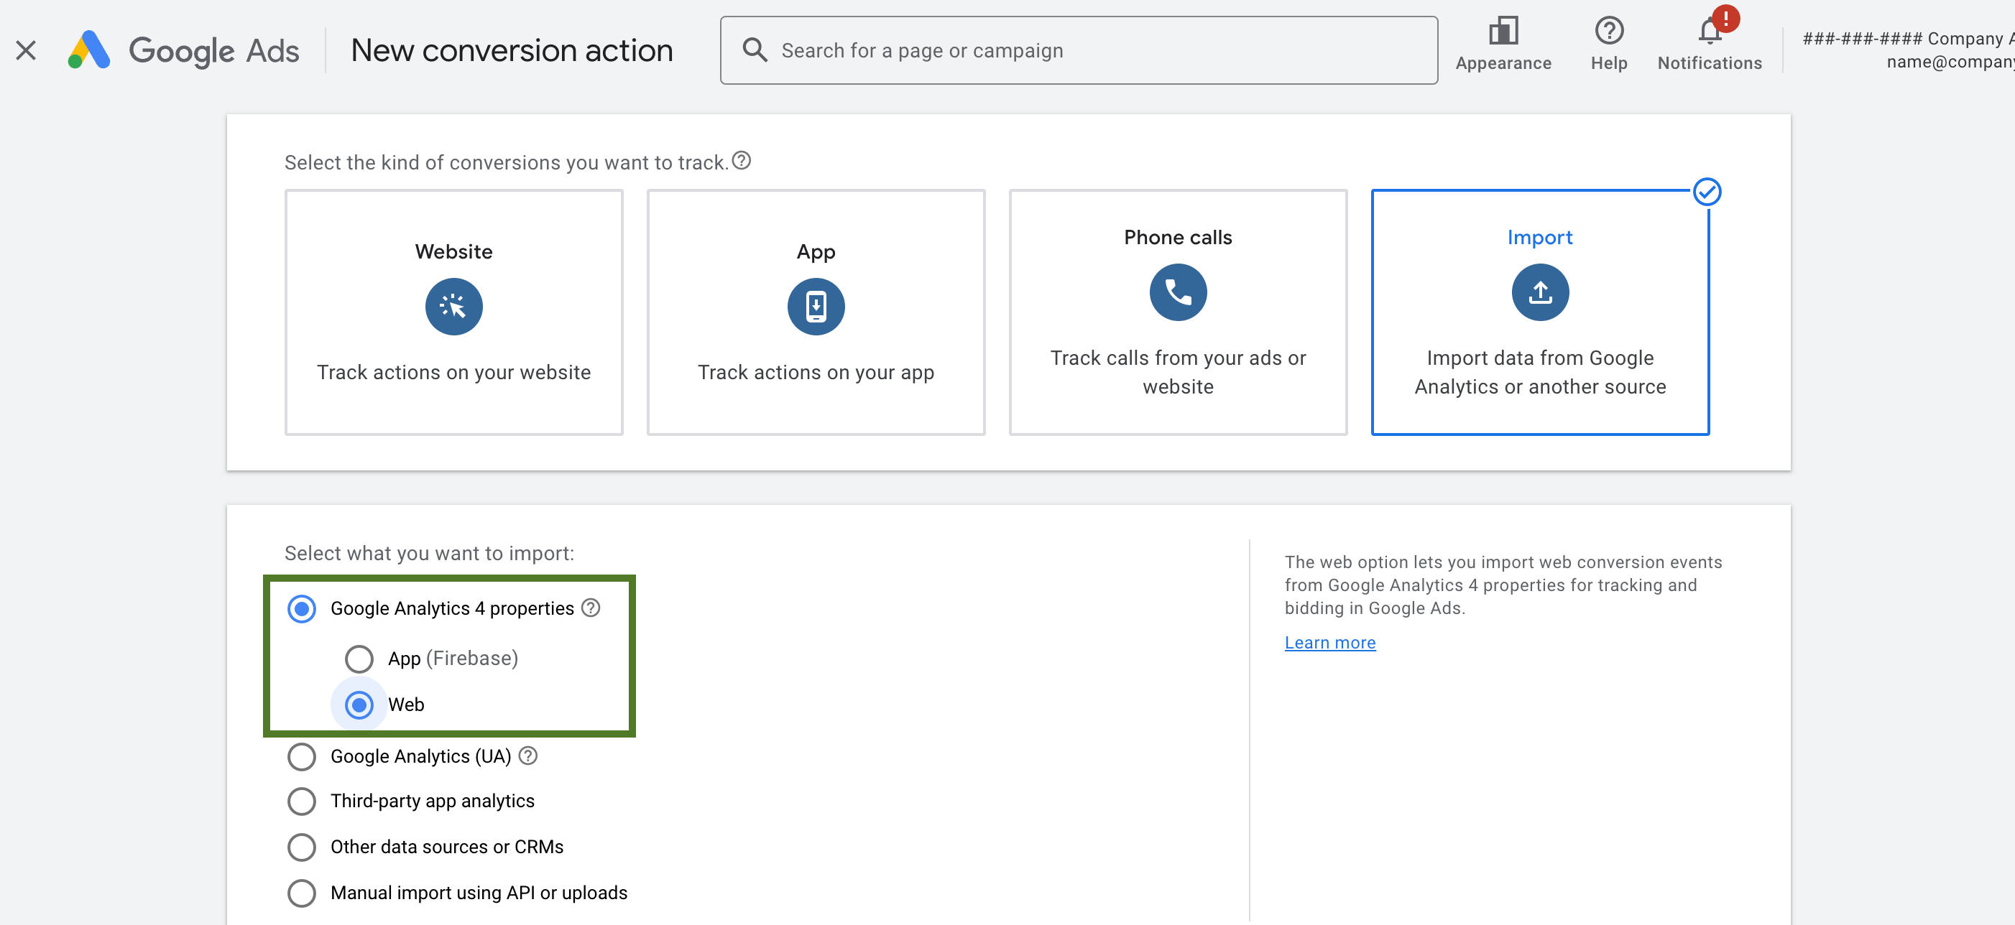Click the Search for a page or campaign field
This screenshot has width=2015, height=925.
(x=1078, y=50)
